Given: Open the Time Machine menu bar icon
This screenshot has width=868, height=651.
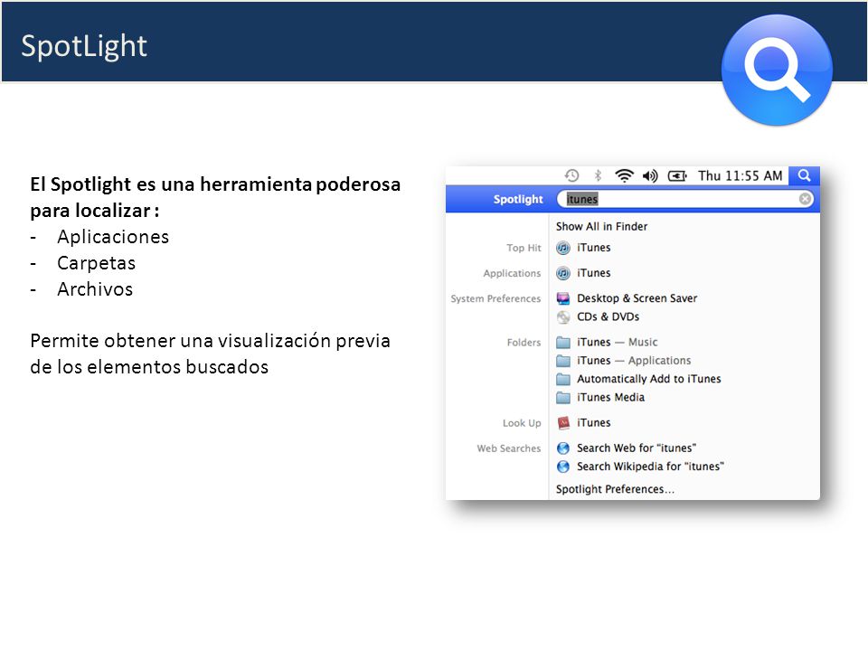Looking at the screenshot, I should point(571,175).
